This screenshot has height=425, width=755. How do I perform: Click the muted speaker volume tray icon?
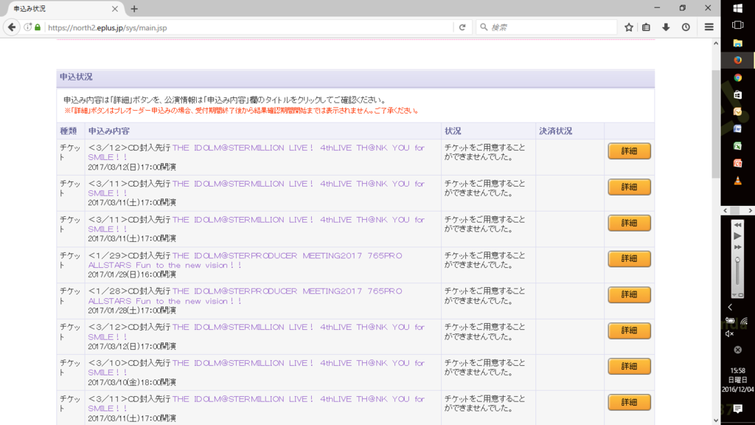(x=730, y=334)
